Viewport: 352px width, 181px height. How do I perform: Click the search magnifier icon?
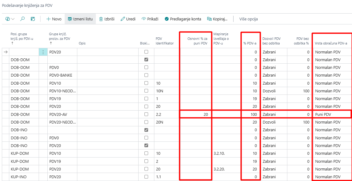[22, 19]
